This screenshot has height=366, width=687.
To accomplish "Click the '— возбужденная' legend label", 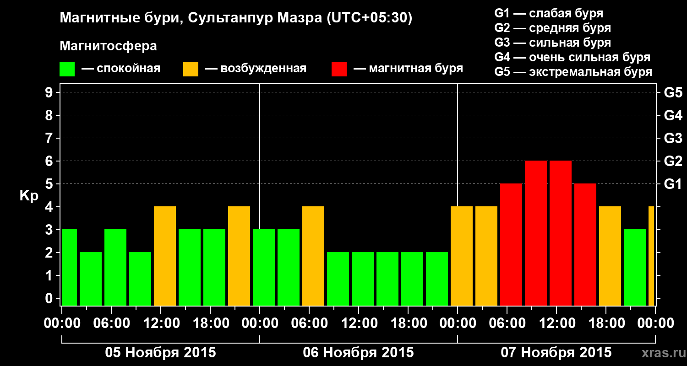I will [256, 69].
